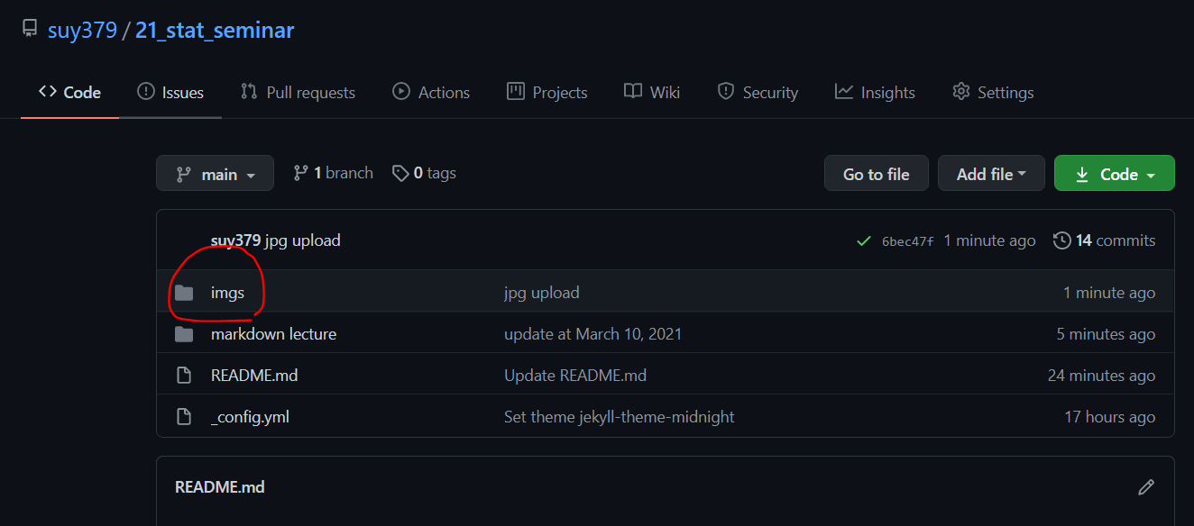
Task: Click the README.md preview heading
Action: [220, 487]
